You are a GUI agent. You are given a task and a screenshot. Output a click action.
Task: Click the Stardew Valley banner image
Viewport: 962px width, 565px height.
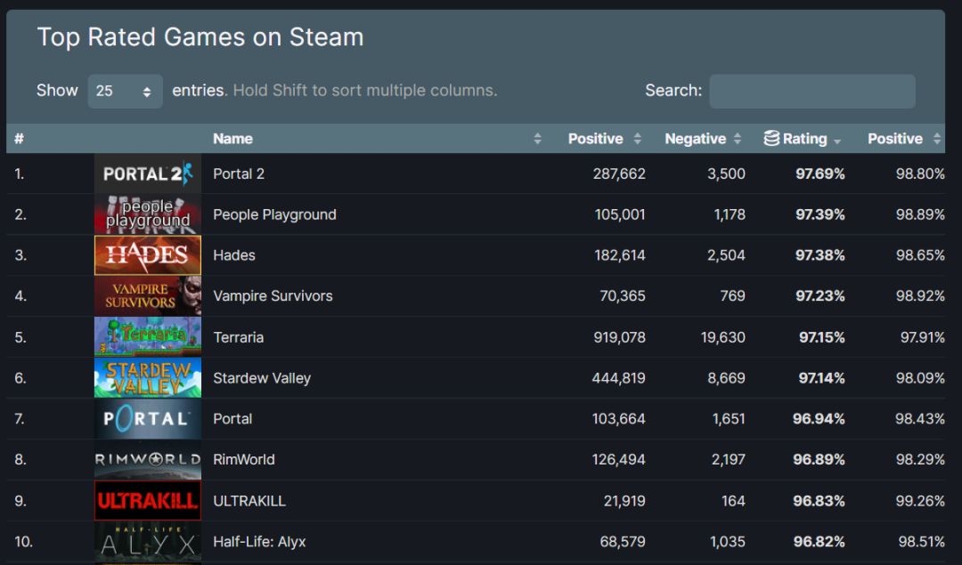click(147, 378)
